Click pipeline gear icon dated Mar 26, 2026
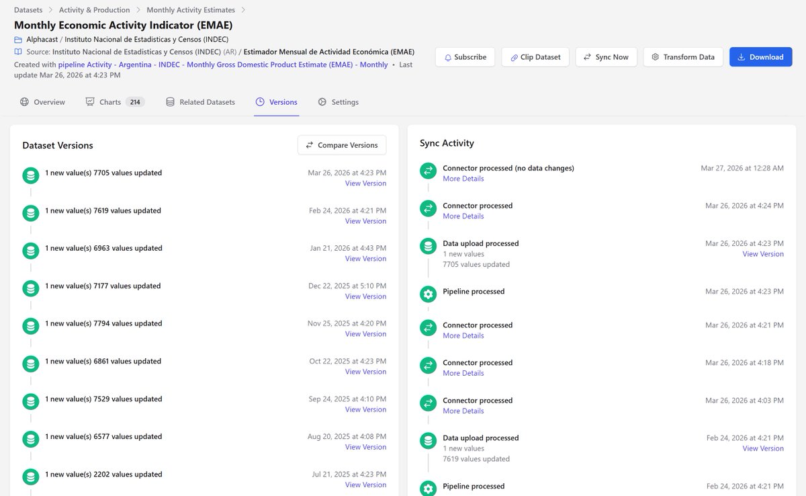 point(428,294)
